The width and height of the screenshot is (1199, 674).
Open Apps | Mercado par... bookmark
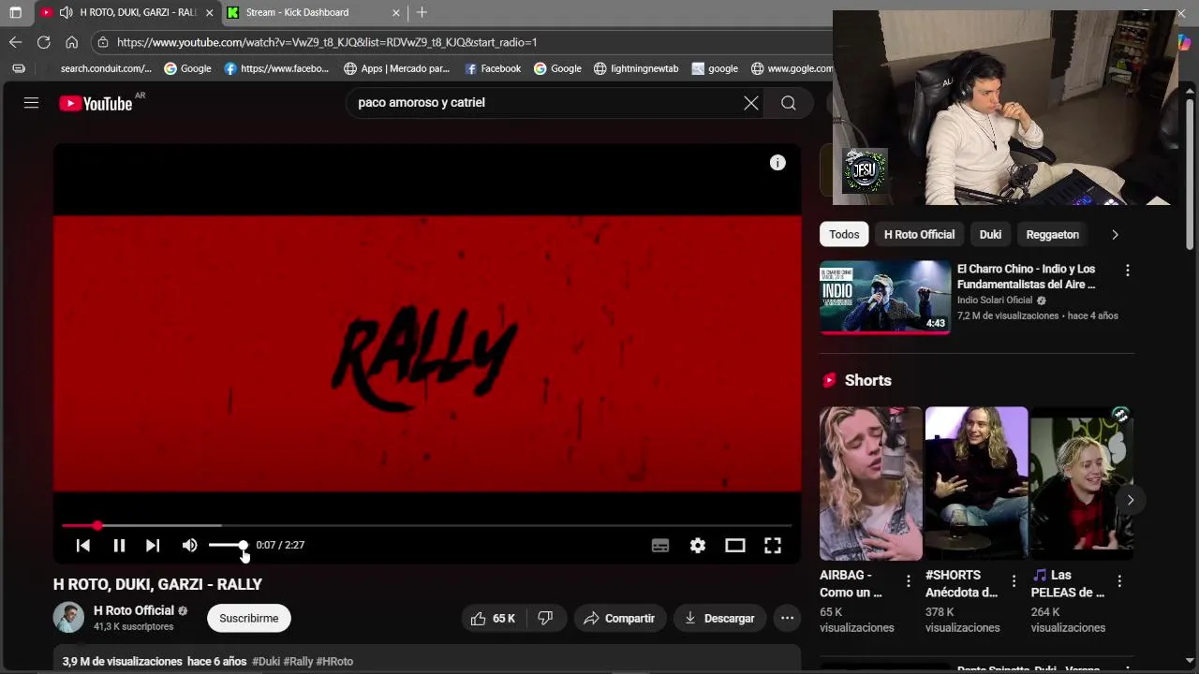396,68
